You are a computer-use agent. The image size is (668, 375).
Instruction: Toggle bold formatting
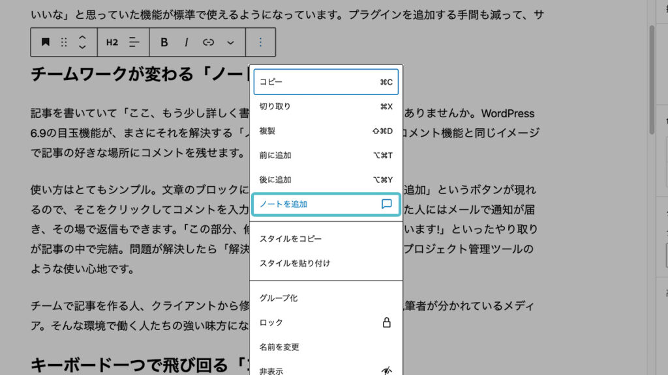point(164,42)
